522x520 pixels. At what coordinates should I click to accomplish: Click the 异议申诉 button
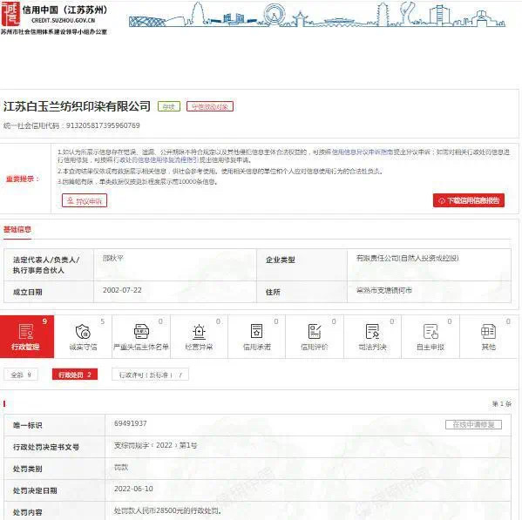(x=85, y=200)
